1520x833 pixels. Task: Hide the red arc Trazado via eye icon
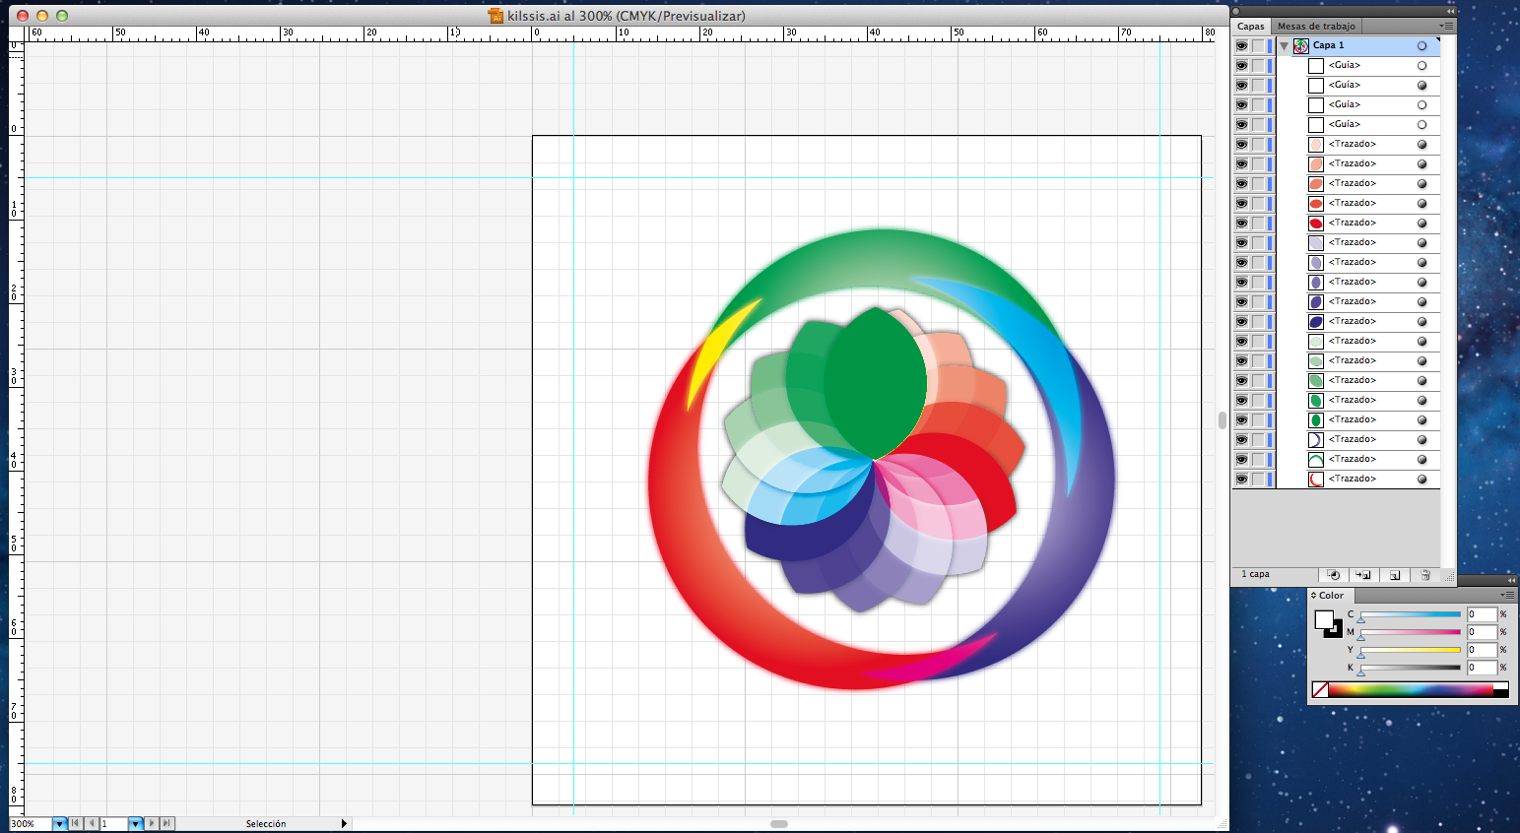1241,479
